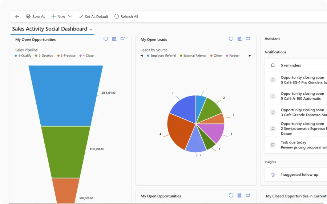
Task: Click bell icon next to Café A-100 Automatic
Action: point(272,96)
